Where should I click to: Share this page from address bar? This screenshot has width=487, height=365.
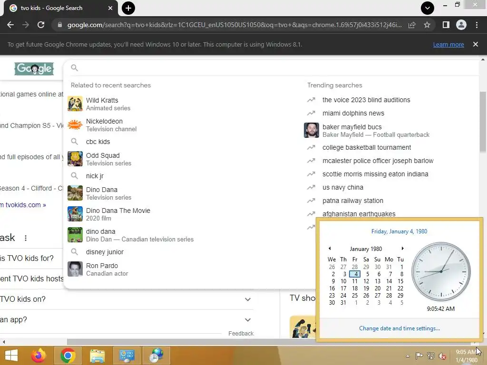[x=412, y=25]
